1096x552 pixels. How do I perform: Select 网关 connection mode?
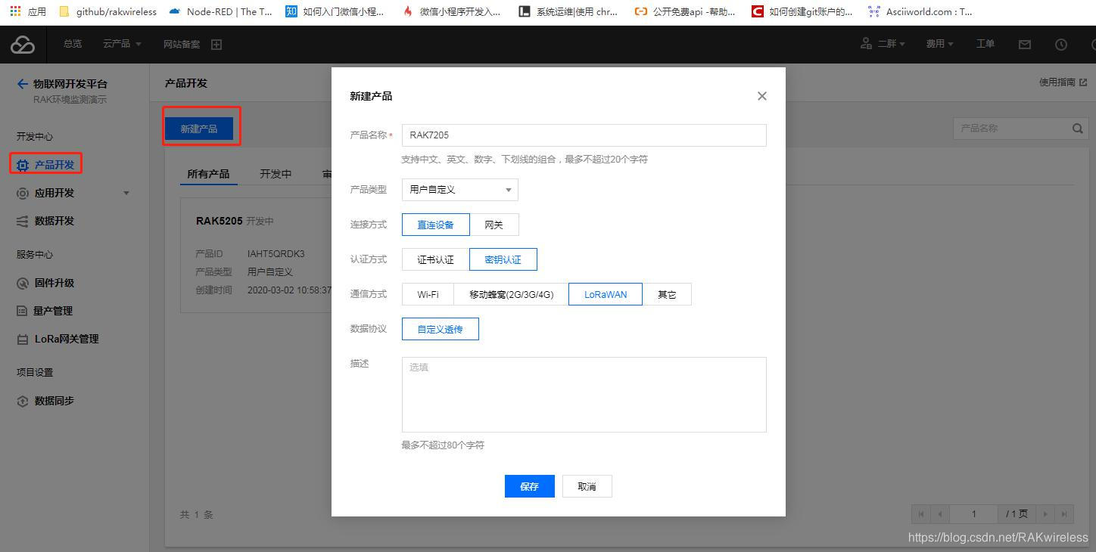(x=494, y=225)
